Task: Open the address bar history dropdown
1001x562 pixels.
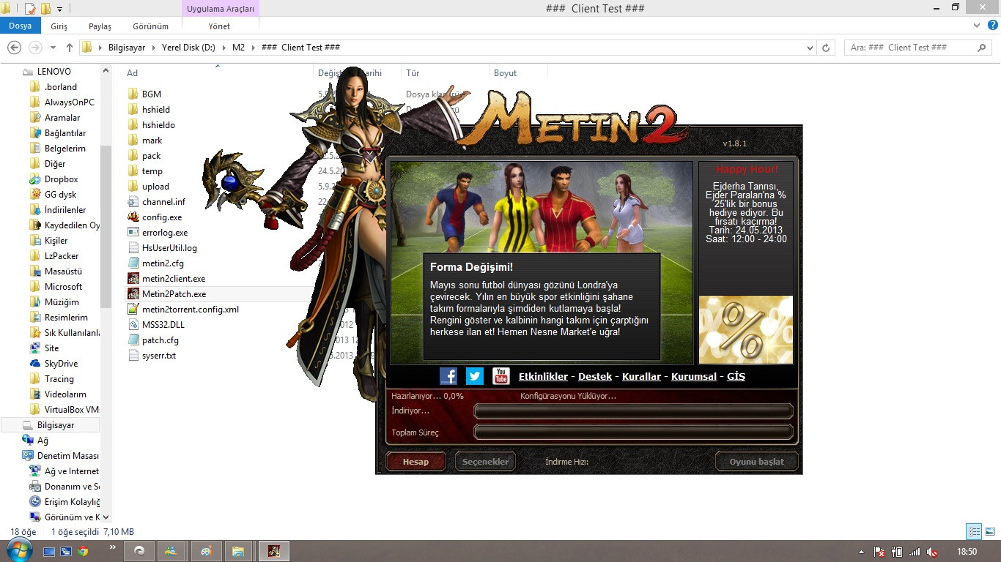Action: click(809, 47)
